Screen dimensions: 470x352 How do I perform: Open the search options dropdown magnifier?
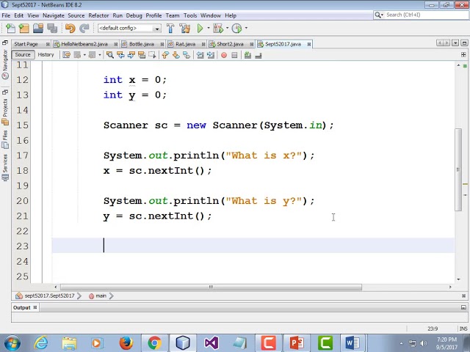coord(379,15)
